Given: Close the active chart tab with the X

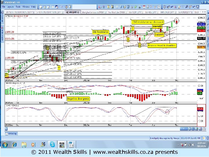Looking at the screenshot, I should (x=205, y=12).
